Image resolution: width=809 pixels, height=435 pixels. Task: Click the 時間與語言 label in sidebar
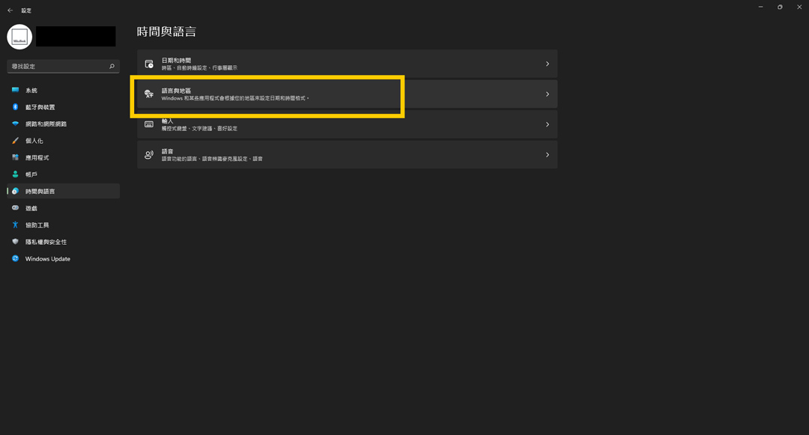(40, 191)
